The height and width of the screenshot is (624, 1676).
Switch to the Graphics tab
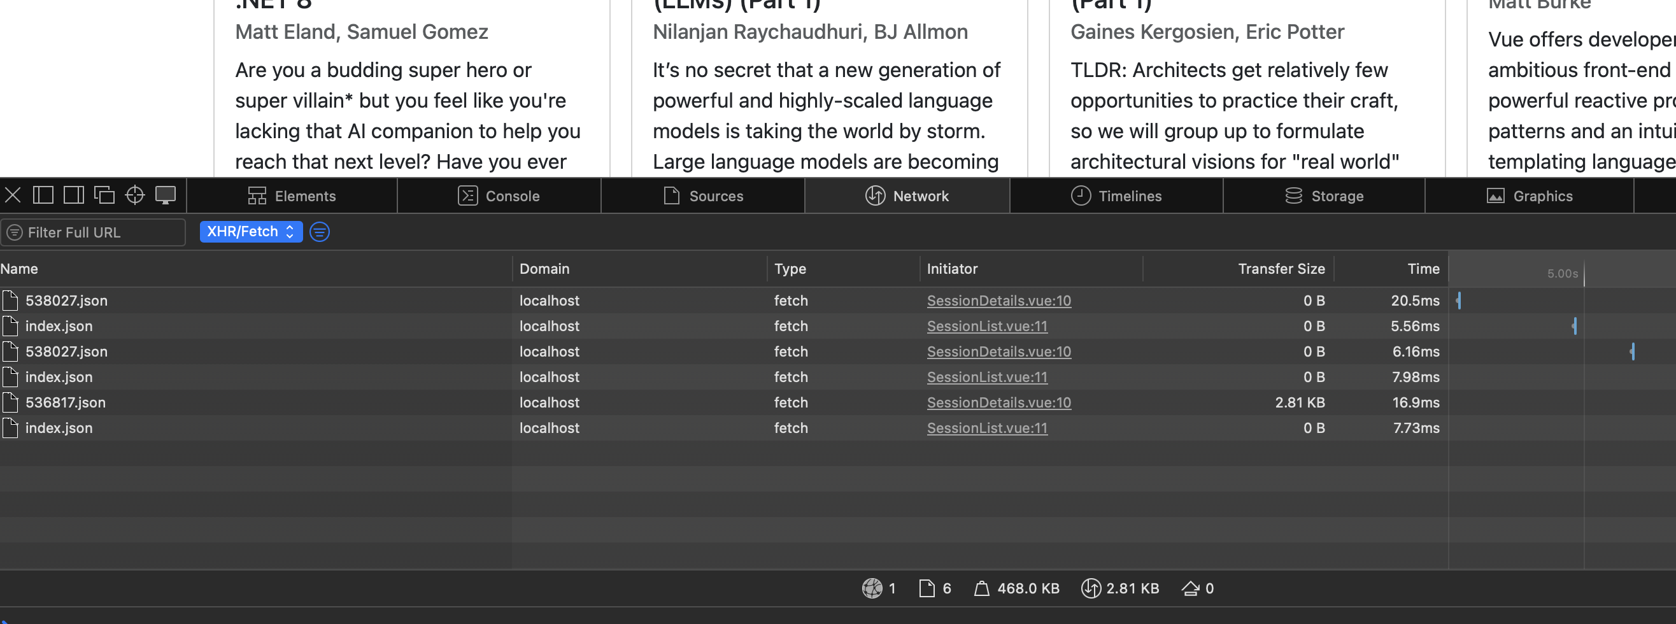pyautogui.click(x=1530, y=196)
